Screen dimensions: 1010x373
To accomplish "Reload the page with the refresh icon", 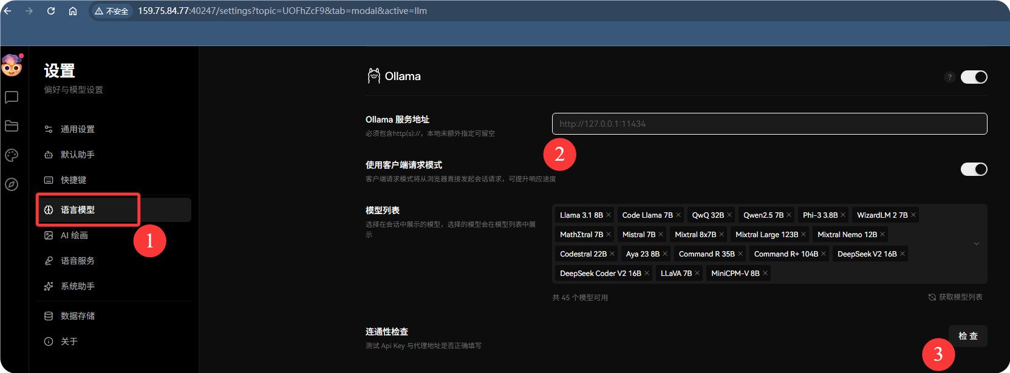I will 51,11.
